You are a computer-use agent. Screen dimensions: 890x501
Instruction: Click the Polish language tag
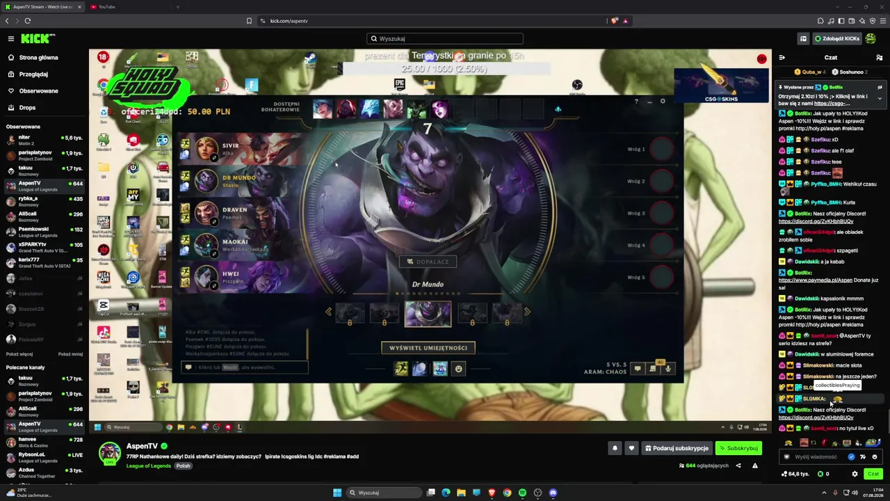point(183,466)
